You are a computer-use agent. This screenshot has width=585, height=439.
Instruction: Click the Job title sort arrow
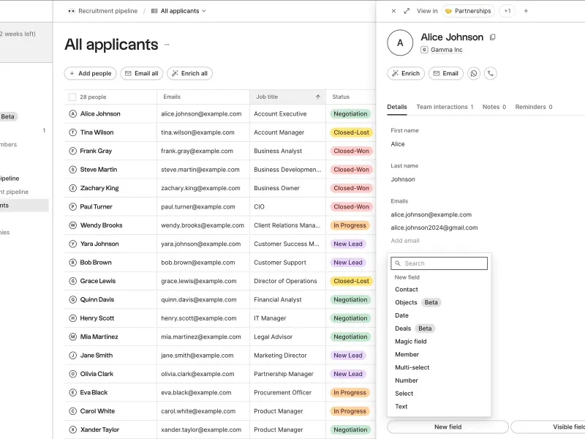318,97
